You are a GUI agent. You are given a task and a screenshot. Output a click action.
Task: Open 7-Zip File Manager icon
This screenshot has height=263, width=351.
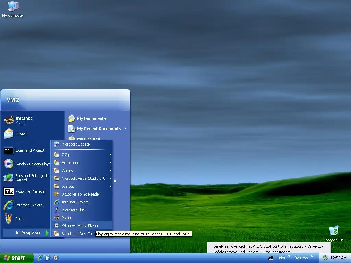9,191
